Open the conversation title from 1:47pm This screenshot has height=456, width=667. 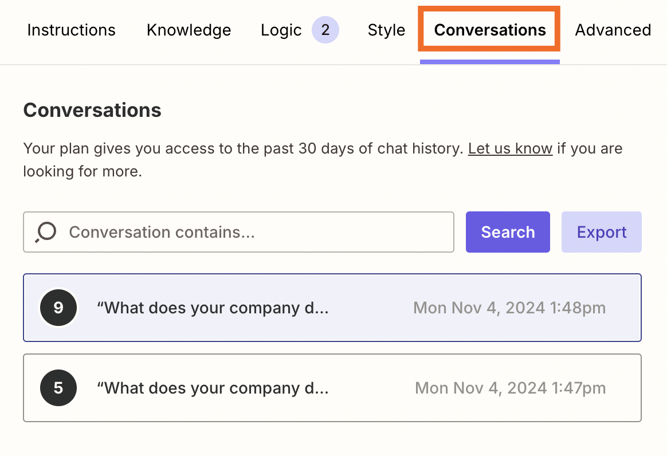coord(213,388)
